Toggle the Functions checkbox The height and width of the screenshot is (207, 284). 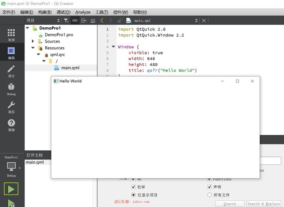click(209, 179)
